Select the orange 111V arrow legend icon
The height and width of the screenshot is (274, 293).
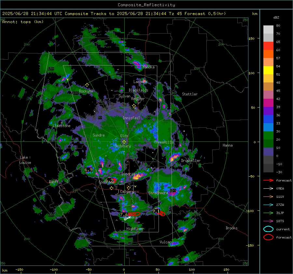point(268,196)
